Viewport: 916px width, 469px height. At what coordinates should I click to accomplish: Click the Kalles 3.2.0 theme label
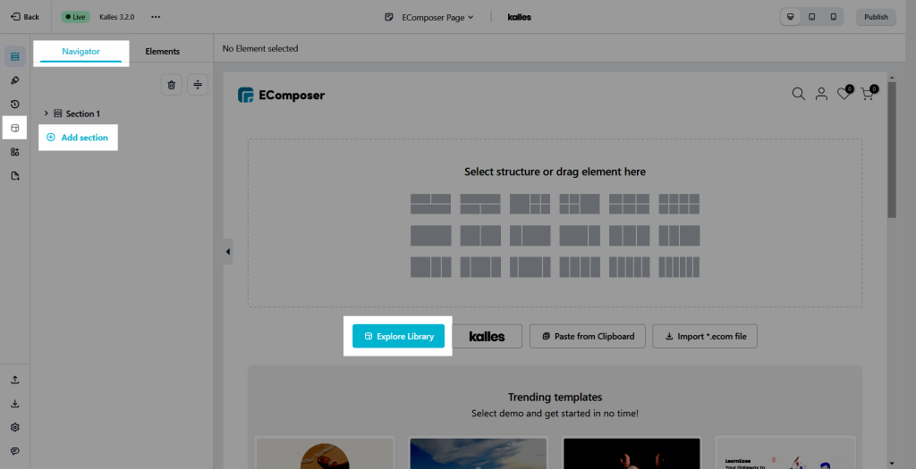click(x=117, y=17)
